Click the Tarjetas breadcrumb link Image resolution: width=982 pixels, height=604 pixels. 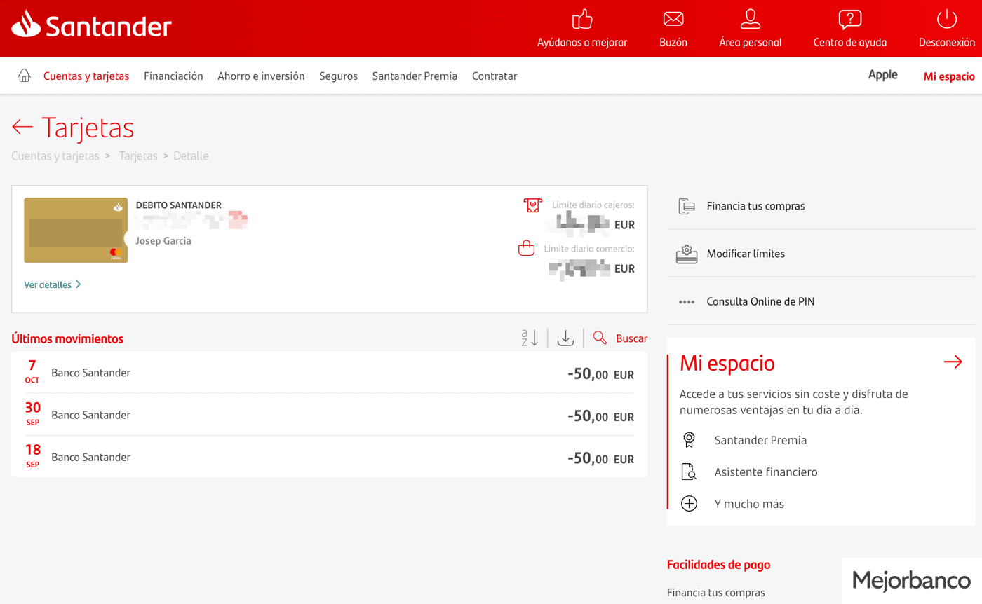coord(138,156)
